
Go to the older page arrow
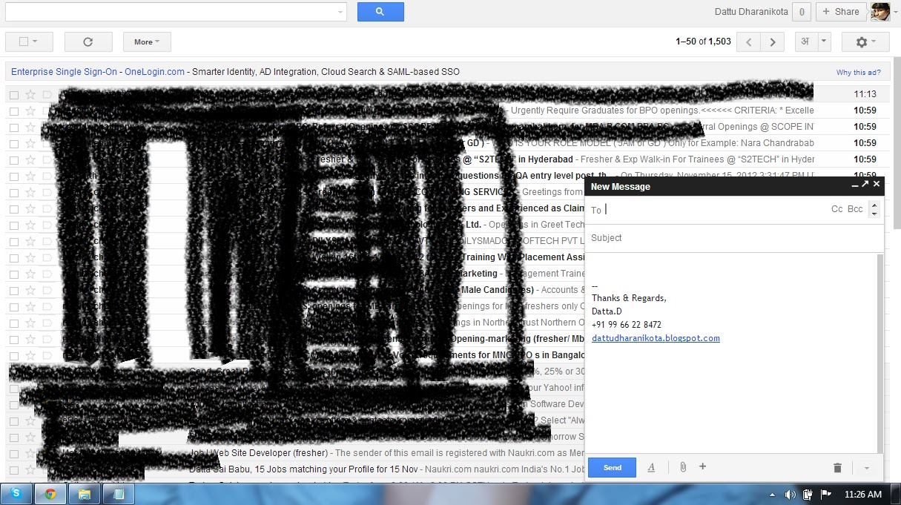(x=773, y=42)
